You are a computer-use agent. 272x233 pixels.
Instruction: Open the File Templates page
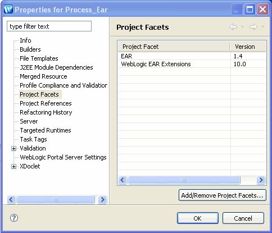tap(39, 58)
